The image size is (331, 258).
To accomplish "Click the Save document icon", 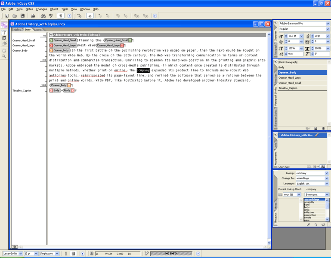I will pos(22,15).
